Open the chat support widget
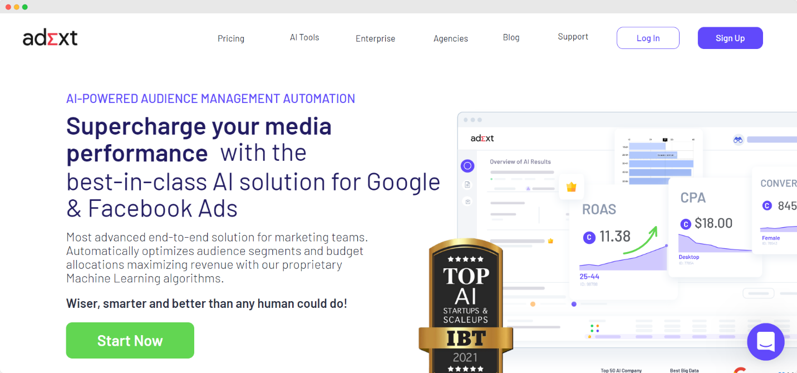 point(766,341)
